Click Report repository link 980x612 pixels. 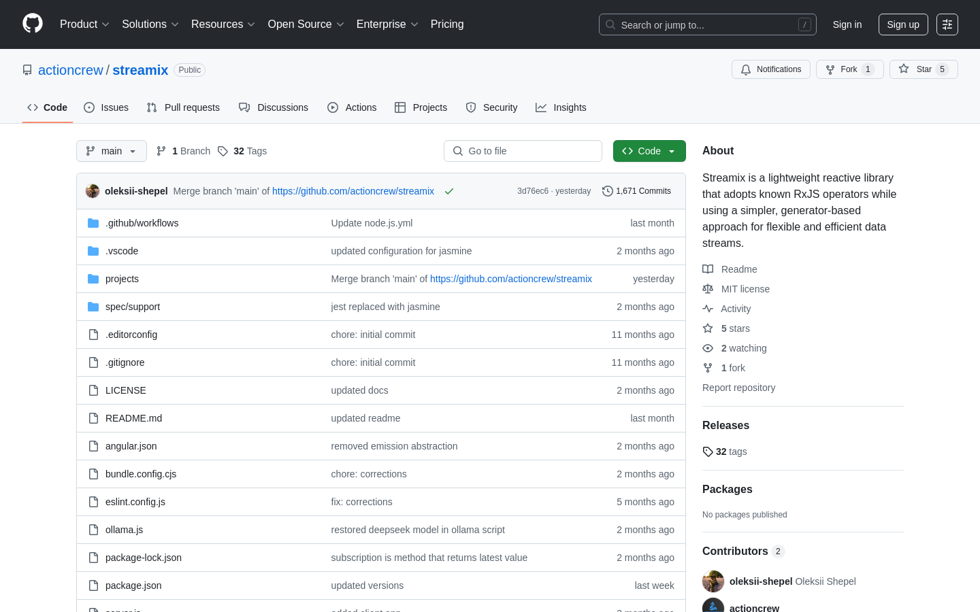[738, 388]
